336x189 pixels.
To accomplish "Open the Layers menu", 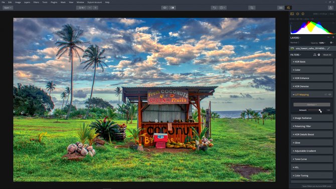I will (27, 2).
